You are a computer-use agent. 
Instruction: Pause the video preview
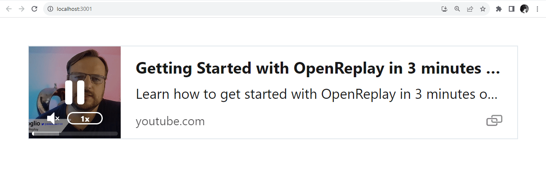coord(75,92)
